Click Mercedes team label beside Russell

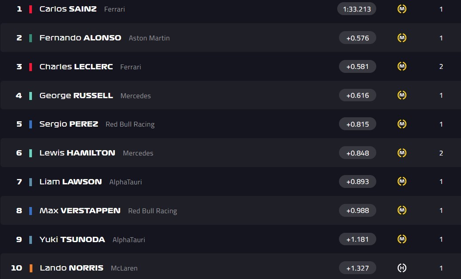point(135,96)
